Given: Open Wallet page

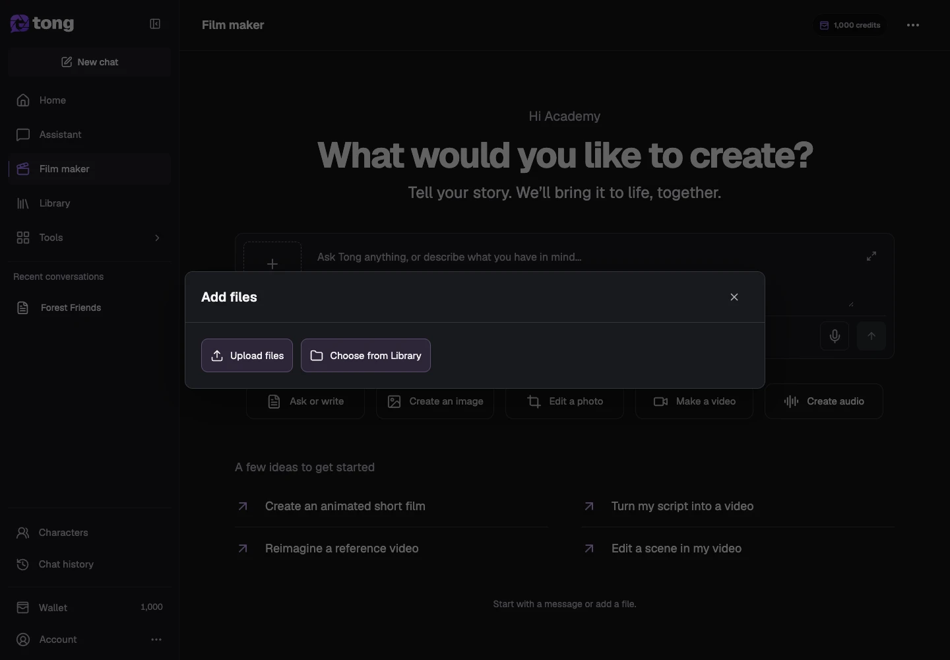Looking at the screenshot, I should click(x=90, y=607).
